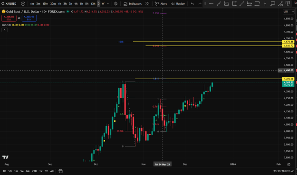Viewport: 297px width, 175px height.
Task: Set range to YTD
Action: pyautogui.click(x=34, y=171)
